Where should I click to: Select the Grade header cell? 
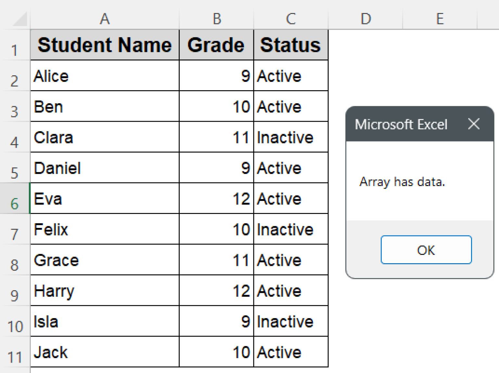click(216, 45)
